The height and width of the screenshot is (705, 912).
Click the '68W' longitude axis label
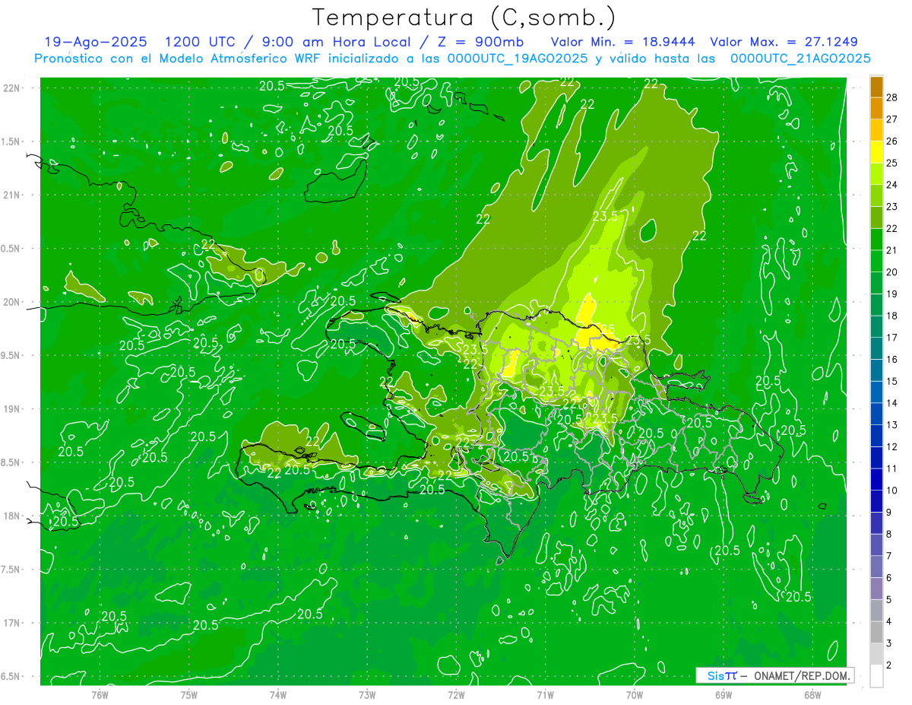pyautogui.click(x=812, y=694)
